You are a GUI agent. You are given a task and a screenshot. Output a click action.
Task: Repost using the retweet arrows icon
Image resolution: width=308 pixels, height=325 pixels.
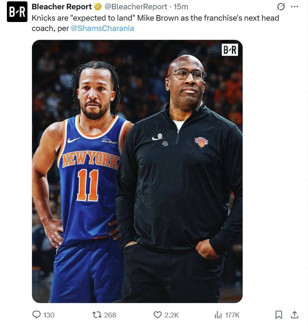click(96, 315)
